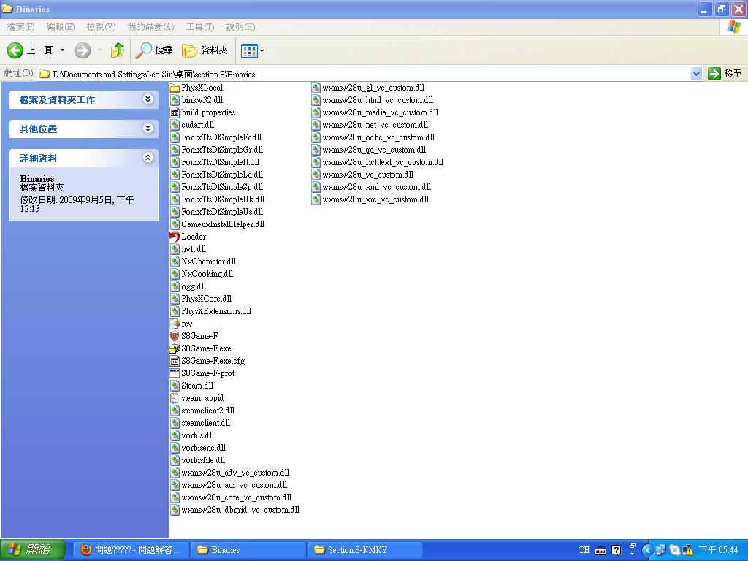The height and width of the screenshot is (561, 748).
Task: Expand the Other Places (其他位置) panel
Action: [x=148, y=129]
